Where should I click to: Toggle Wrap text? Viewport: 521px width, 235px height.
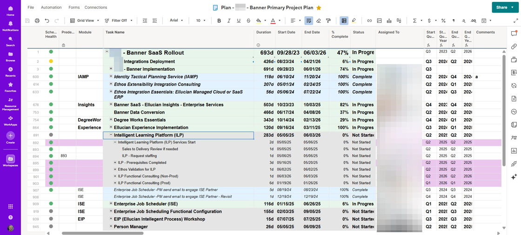(309, 20)
